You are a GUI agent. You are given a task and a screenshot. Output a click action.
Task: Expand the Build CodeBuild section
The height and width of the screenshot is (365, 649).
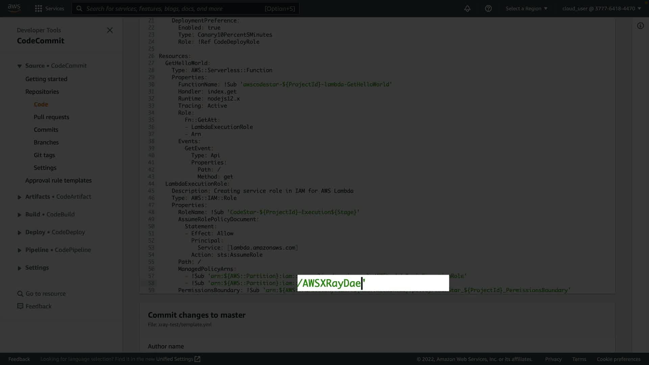[20, 215]
